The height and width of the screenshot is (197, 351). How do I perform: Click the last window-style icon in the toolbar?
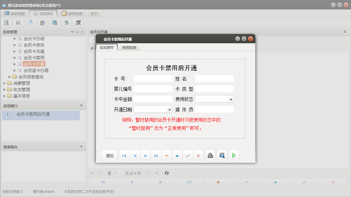point(77,22)
